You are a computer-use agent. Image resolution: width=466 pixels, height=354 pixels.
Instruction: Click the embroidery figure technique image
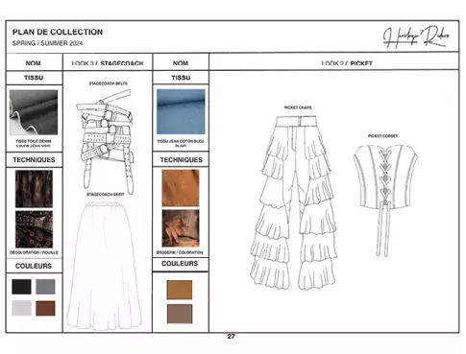[x=181, y=228]
